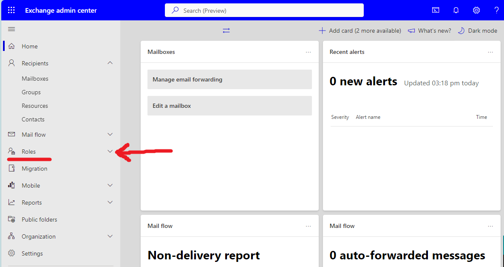Open Contacts under Recipients
The image size is (504, 267).
tap(33, 119)
